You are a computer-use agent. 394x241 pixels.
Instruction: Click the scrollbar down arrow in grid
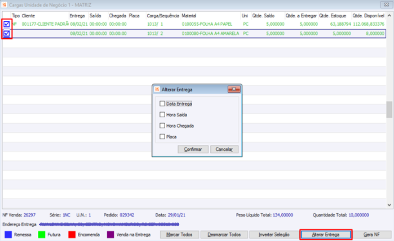tap(389, 205)
